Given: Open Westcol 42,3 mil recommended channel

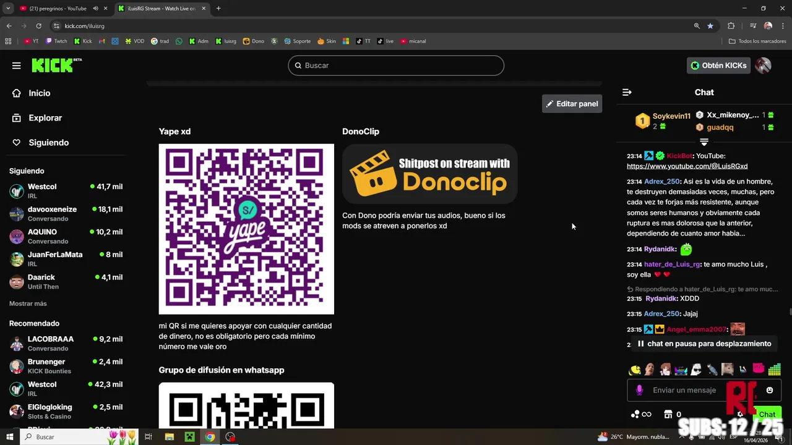Looking at the screenshot, I should tap(66, 388).
